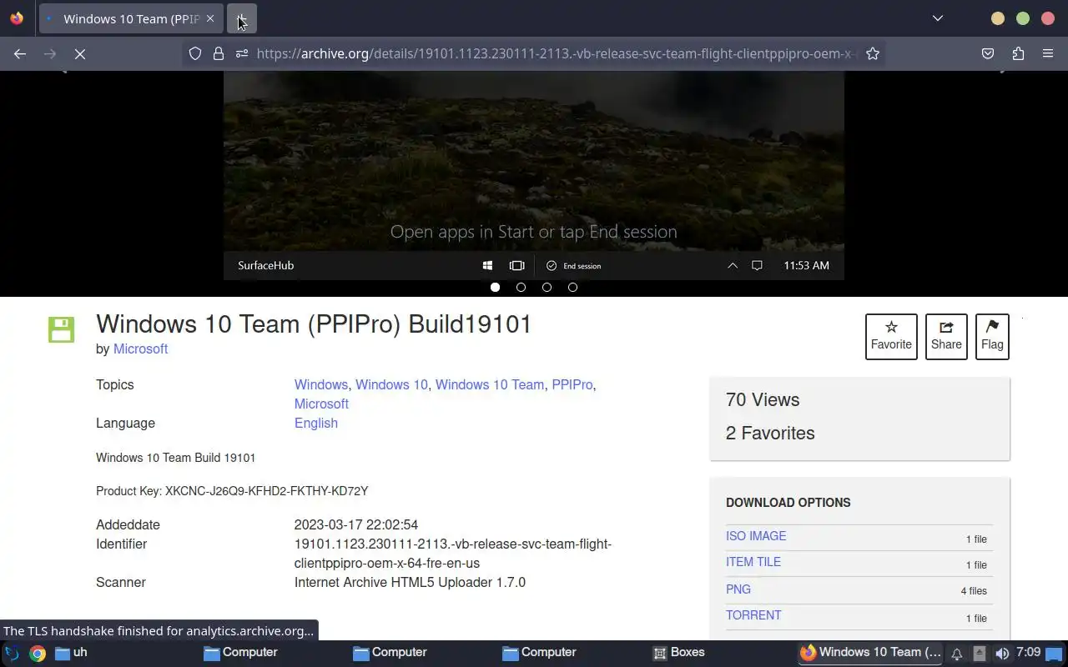
Task: Open the PPIPro topic link
Action: 572,384
